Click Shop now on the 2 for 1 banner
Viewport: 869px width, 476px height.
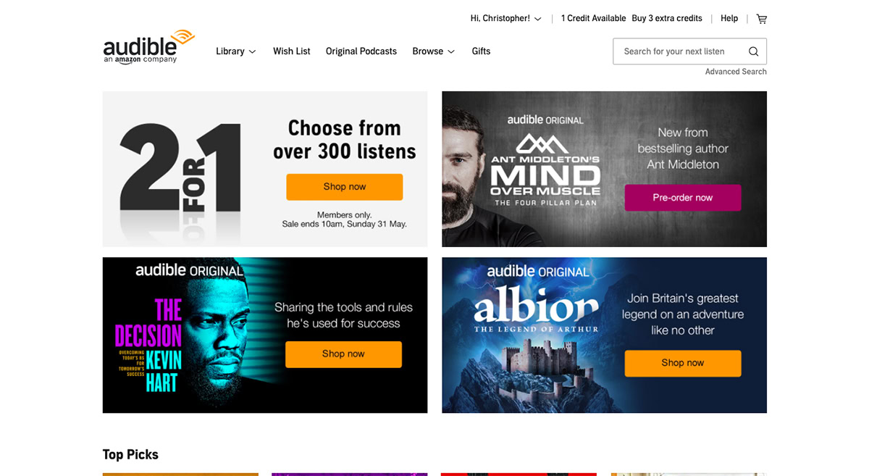(345, 187)
